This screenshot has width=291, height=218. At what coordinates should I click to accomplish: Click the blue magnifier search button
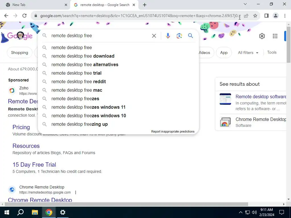[x=191, y=35]
